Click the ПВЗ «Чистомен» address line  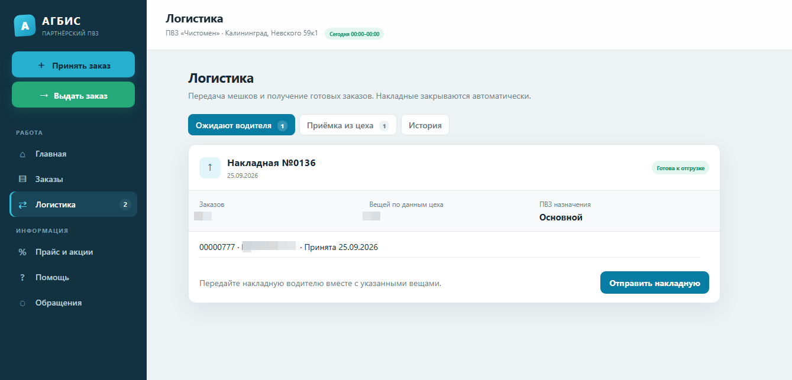(241, 33)
